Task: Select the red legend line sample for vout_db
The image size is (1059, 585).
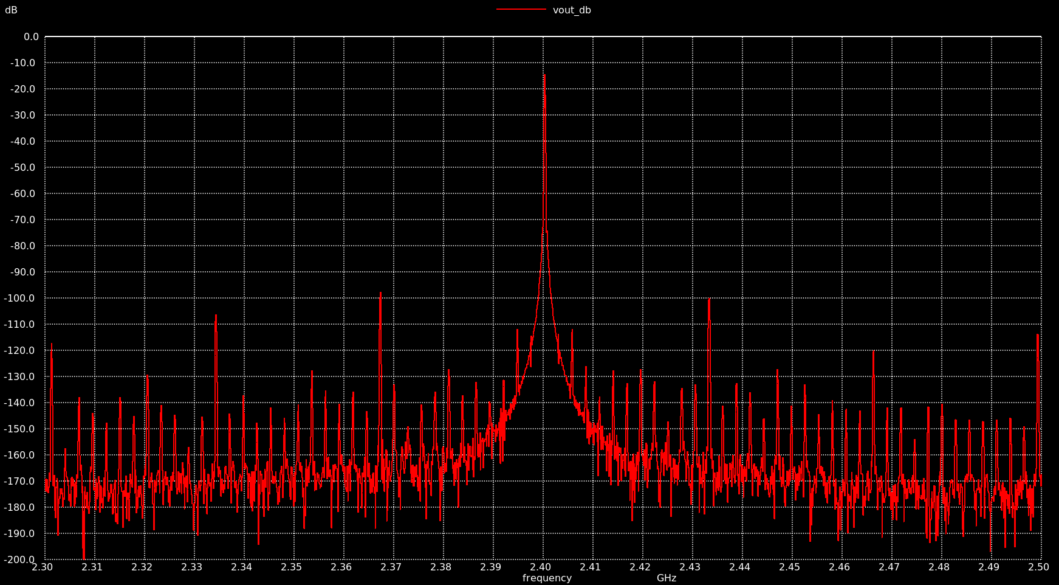Action: 521,9
